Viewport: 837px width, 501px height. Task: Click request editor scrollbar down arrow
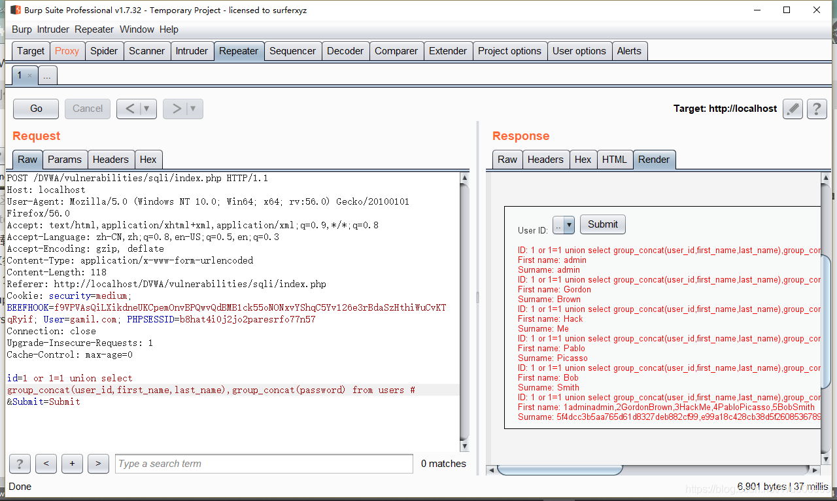point(464,447)
